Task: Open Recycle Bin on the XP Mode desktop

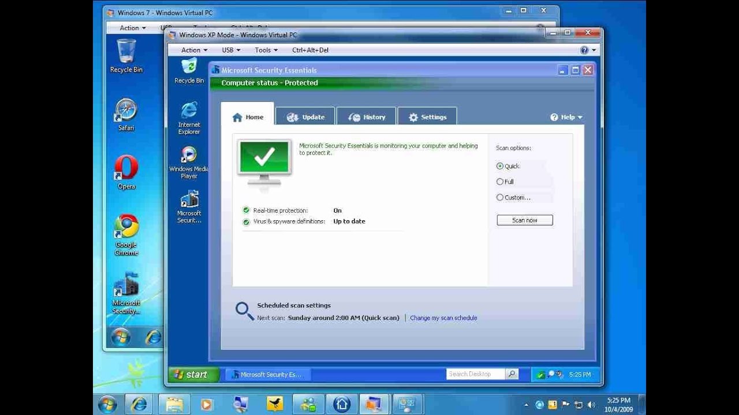Action: [x=189, y=71]
